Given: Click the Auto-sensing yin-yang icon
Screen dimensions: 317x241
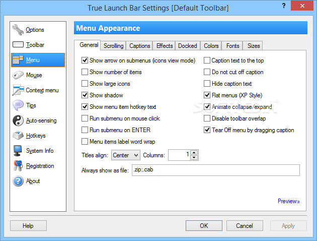Looking at the screenshot, I should tap(18, 120).
